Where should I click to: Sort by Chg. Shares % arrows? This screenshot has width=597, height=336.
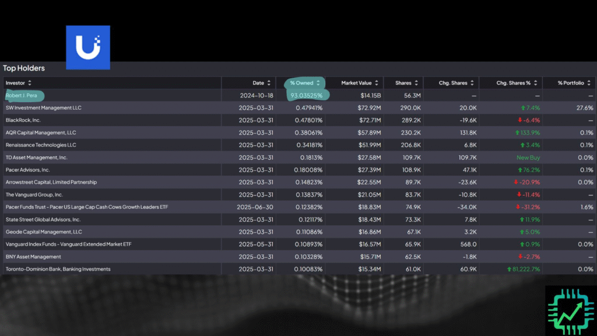535,83
